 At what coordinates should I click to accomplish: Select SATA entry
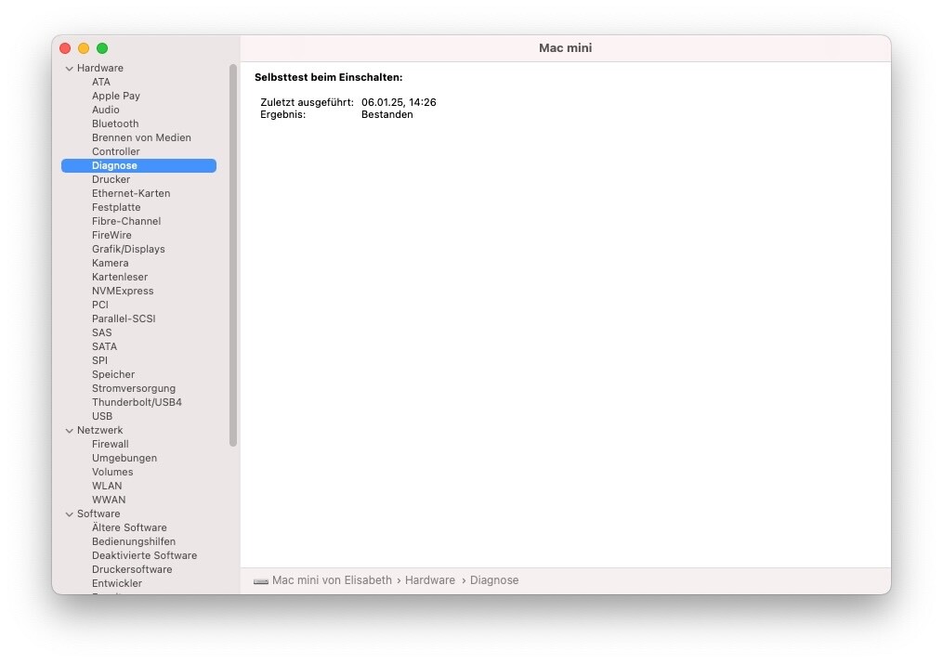click(105, 346)
